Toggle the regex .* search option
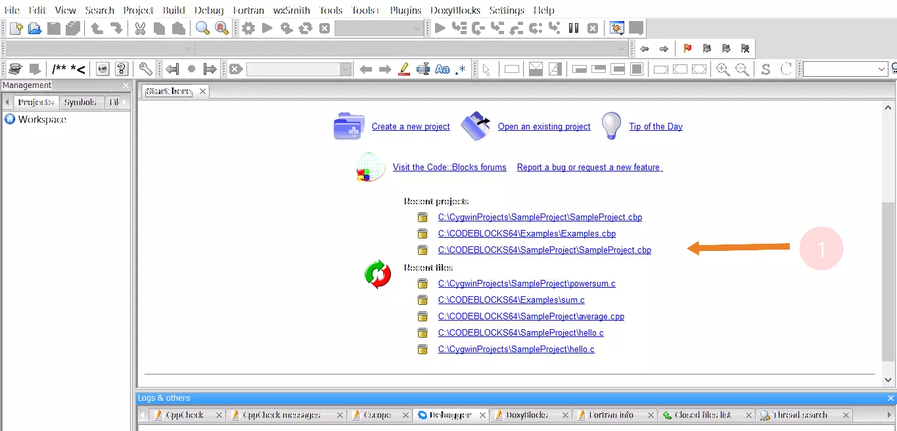Image resolution: width=897 pixels, height=431 pixels. 461,69
